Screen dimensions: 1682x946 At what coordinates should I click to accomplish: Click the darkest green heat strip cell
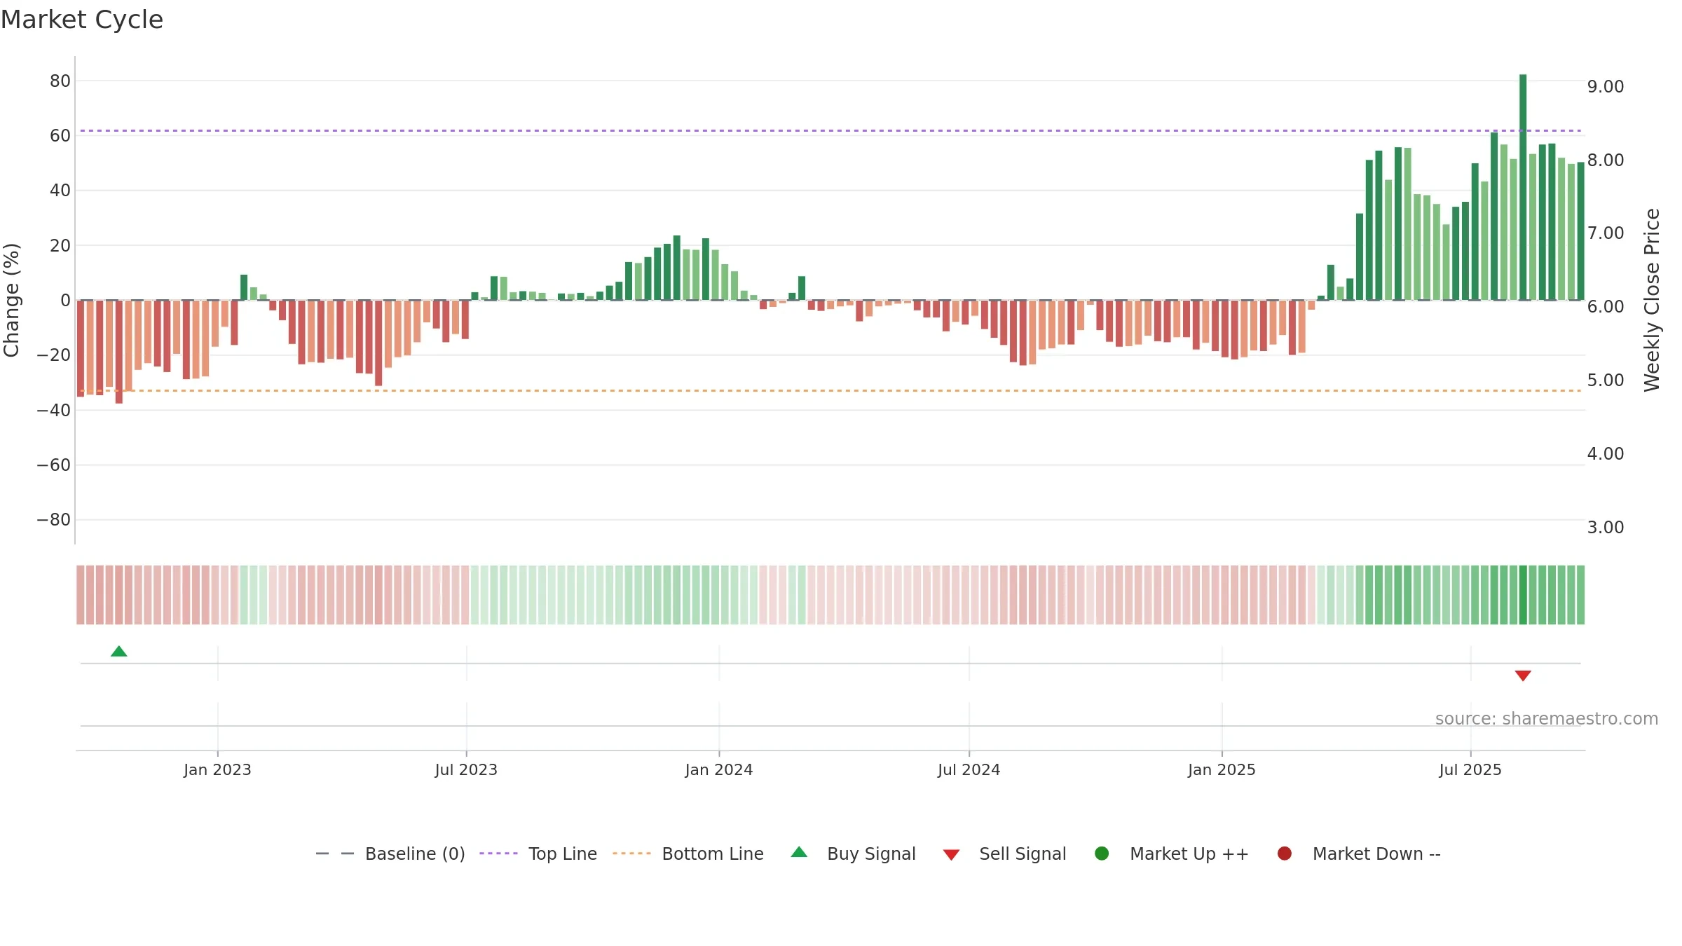coord(1523,595)
